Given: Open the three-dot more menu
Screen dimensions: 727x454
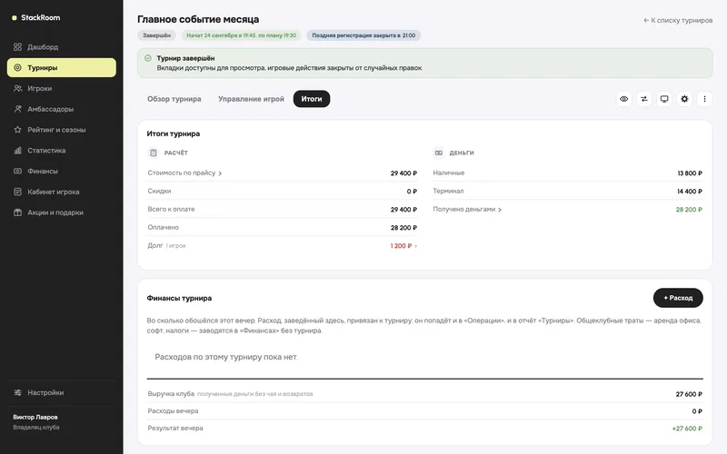Looking at the screenshot, I should coord(704,99).
